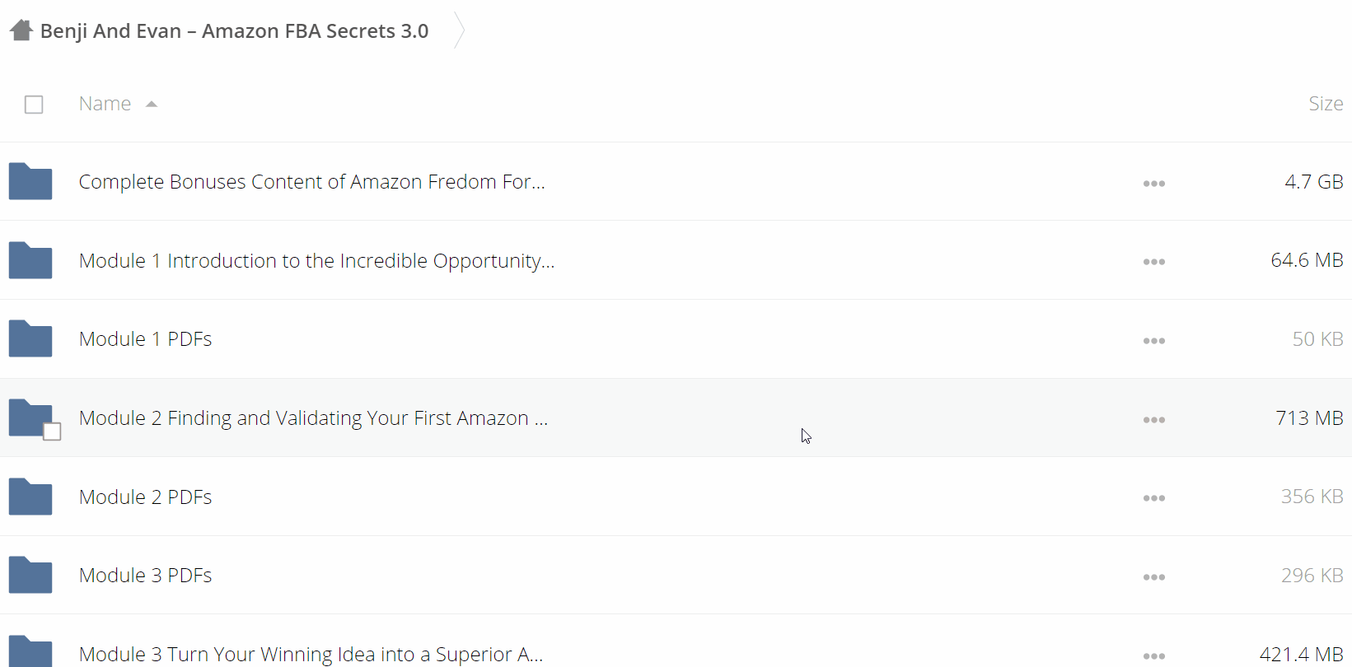The image size is (1352, 667).
Task: Check the box on Module 2 Finding folder
Action: pos(52,431)
